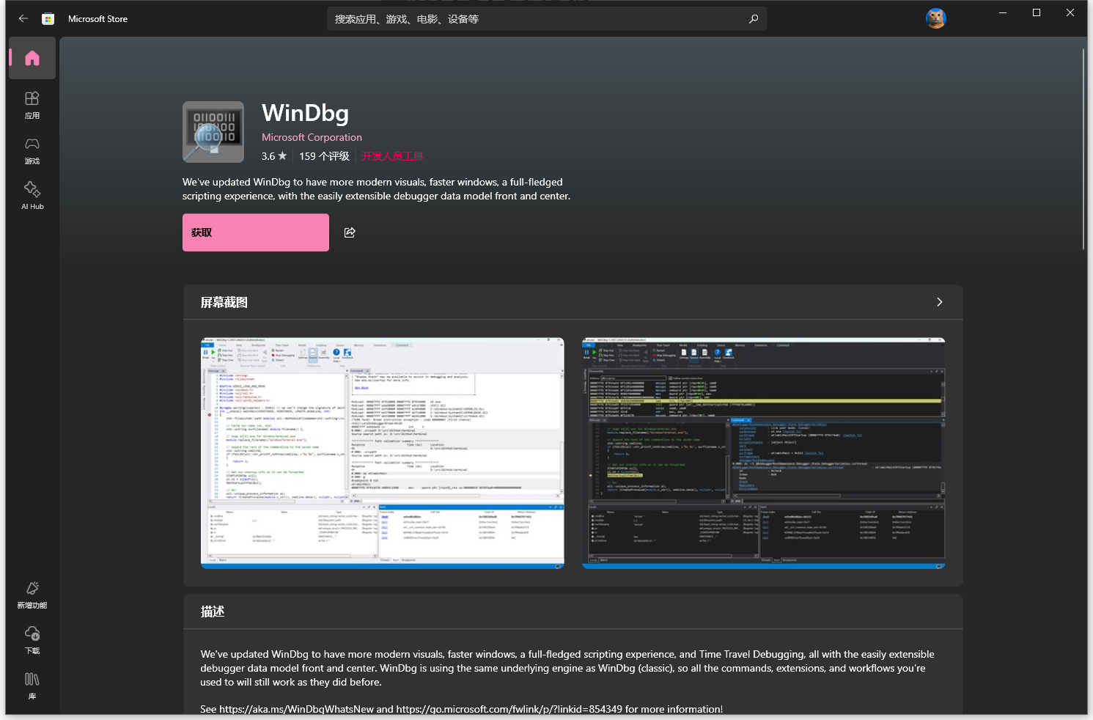The width and height of the screenshot is (1093, 720).
Task: Go to the Home page in sidebar
Action: click(x=32, y=59)
